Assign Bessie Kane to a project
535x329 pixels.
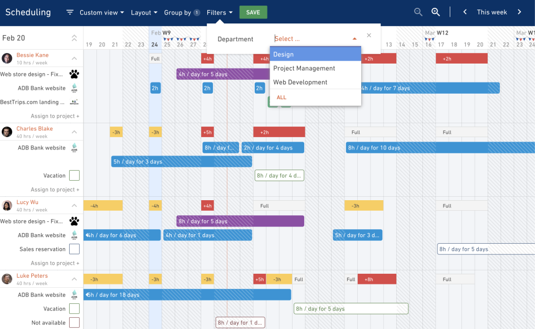point(55,116)
